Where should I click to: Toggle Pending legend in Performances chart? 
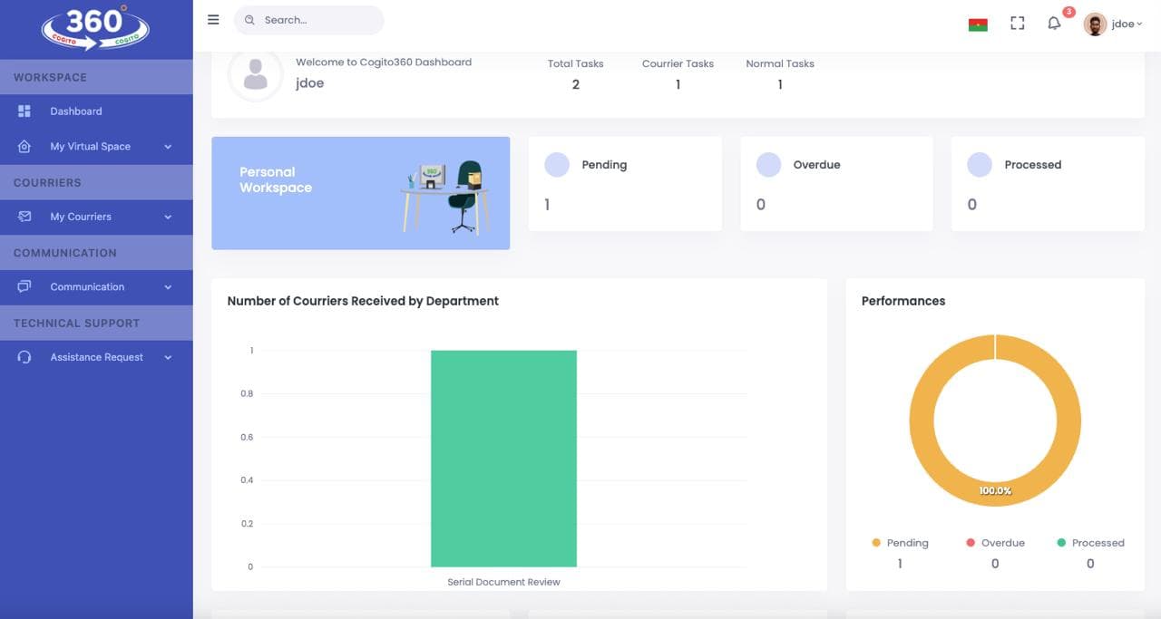click(x=901, y=543)
